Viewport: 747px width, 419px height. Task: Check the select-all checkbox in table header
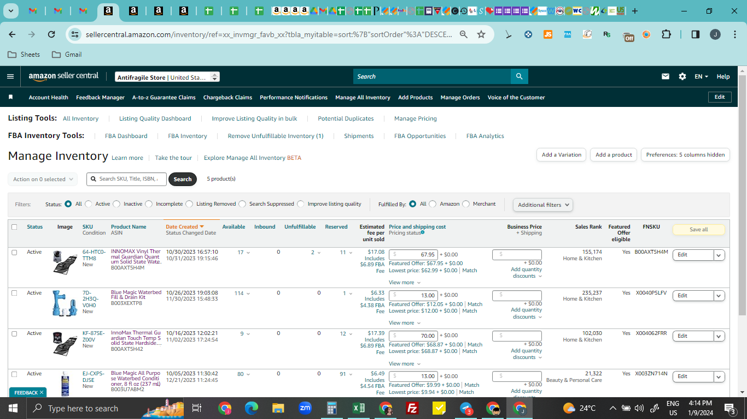tap(14, 227)
